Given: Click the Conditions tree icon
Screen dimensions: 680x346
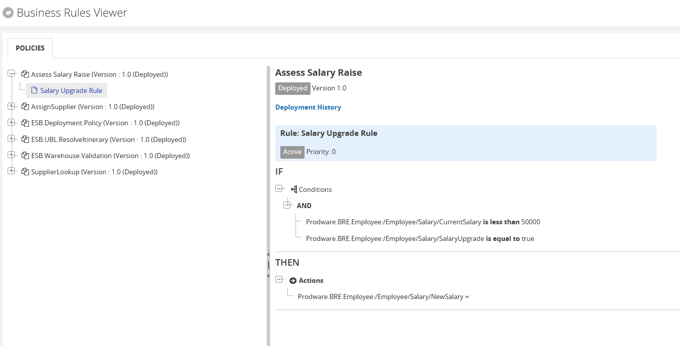Looking at the screenshot, I should click(x=294, y=189).
